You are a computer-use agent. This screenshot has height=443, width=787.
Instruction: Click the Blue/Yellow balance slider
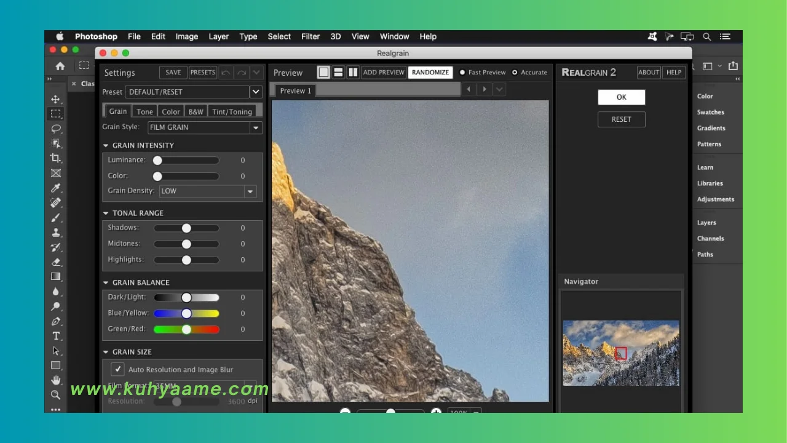(x=186, y=313)
